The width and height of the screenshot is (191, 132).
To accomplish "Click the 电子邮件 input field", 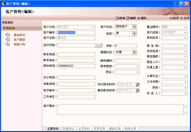I will point(76,90).
